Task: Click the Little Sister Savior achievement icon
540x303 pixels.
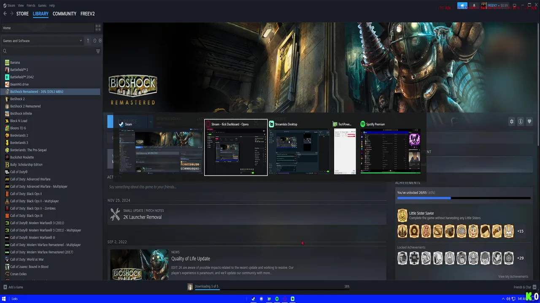Action: (402, 216)
